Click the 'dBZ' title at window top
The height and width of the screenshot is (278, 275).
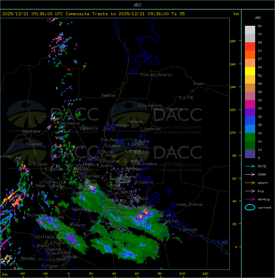point(137,5)
